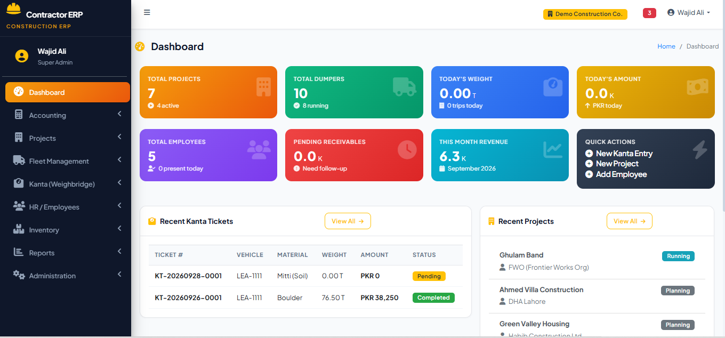Expand the Projects sidebar chevron
Image resolution: width=725 pixels, height=338 pixels.
[119, 137]
